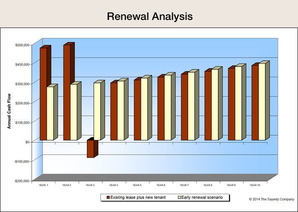298x212 pixels.
Task: Click the $0 axis value
Action: pyautogui.click(x=27, y=142)
